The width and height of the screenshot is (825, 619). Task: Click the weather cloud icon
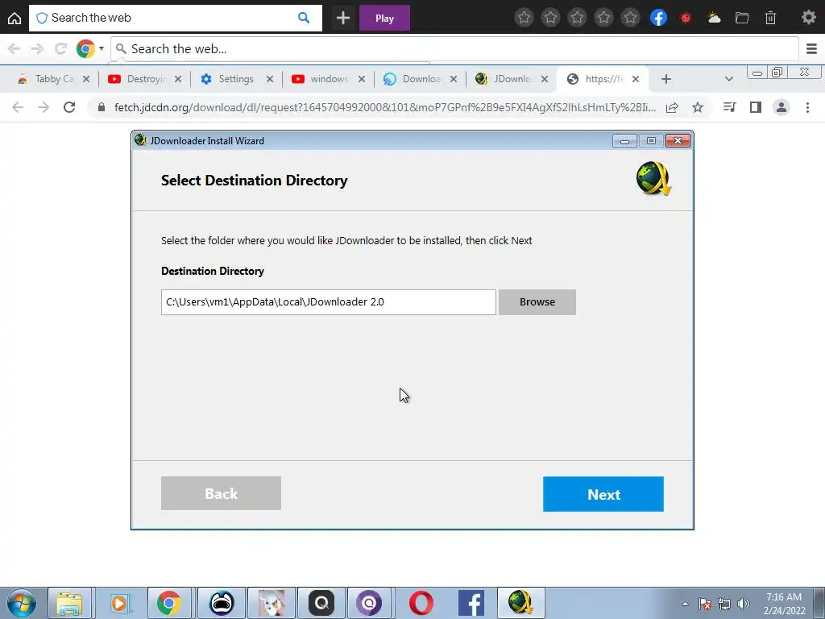[714, 18]
